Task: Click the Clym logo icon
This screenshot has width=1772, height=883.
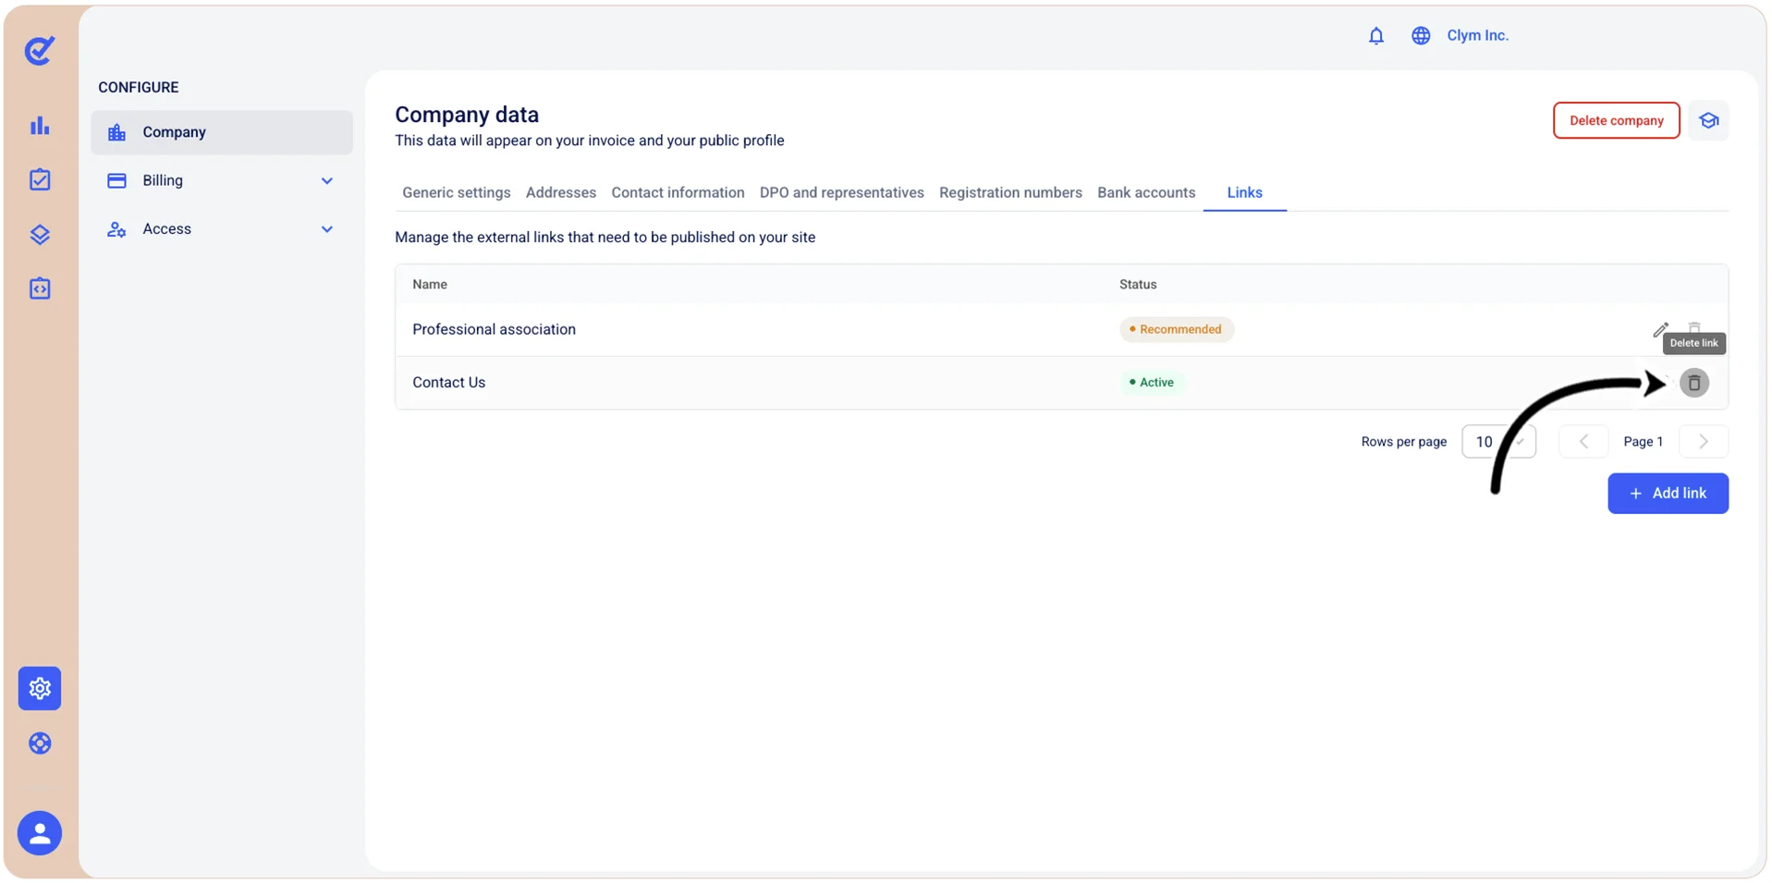Action: (x=39, y=50)
